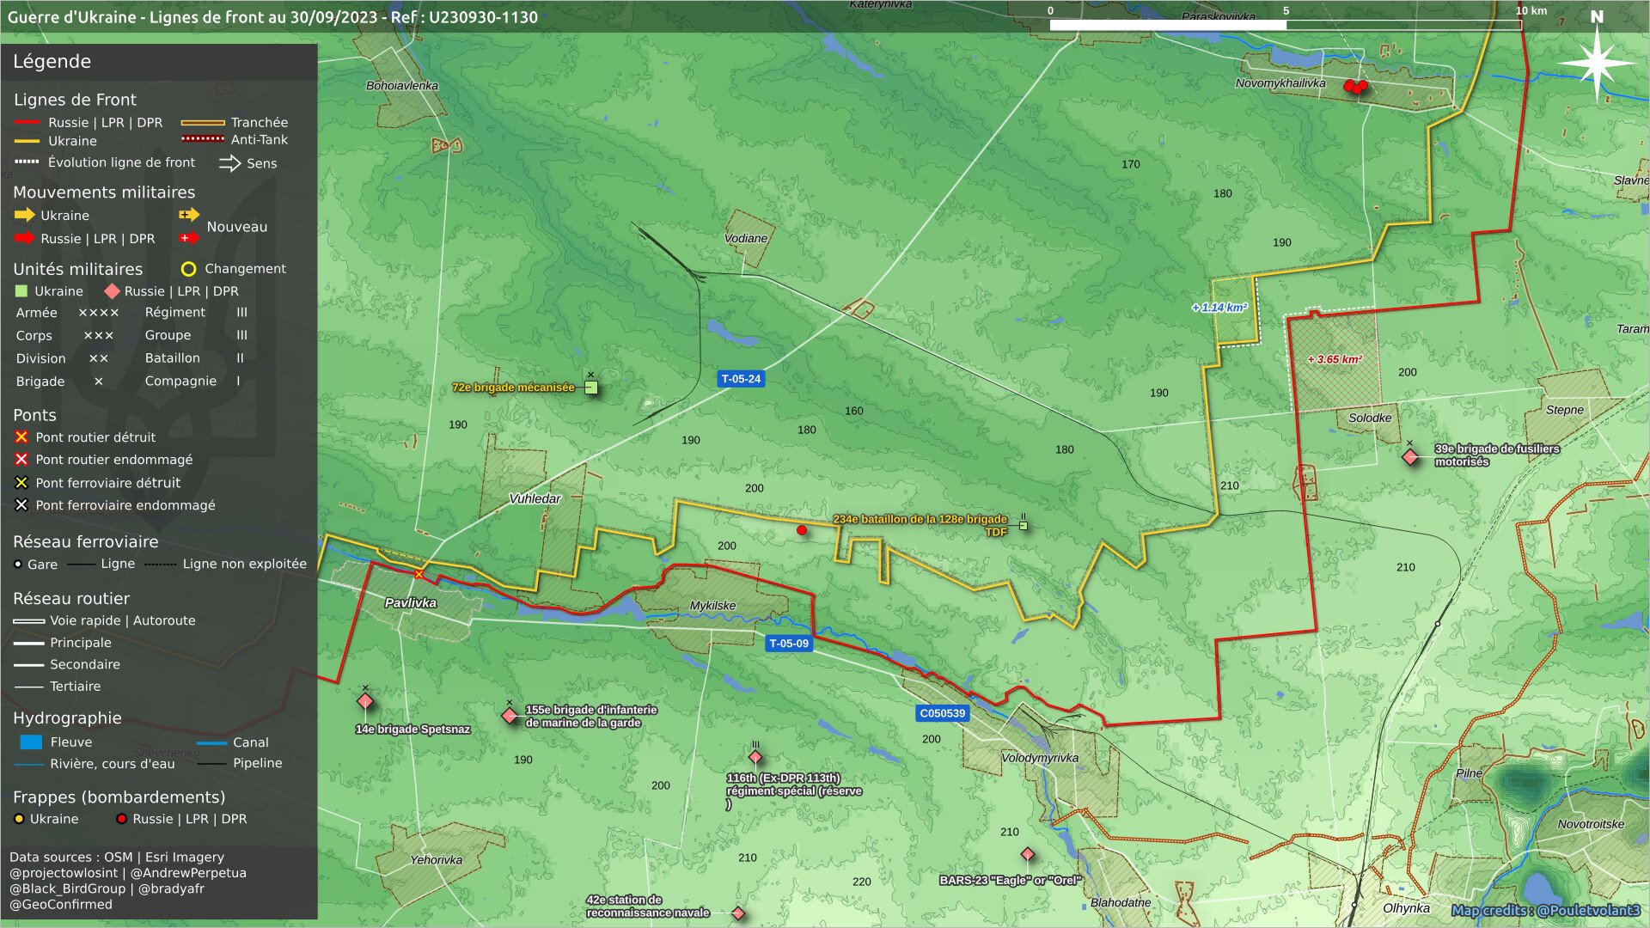This screenshot has height=928, width=1650.
Task: Click the Tranchée line legend sample
Action: coord(203,122)
